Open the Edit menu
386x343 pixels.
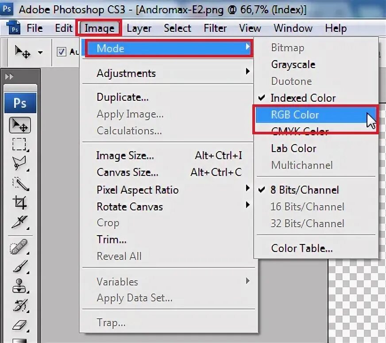point(63,28)
